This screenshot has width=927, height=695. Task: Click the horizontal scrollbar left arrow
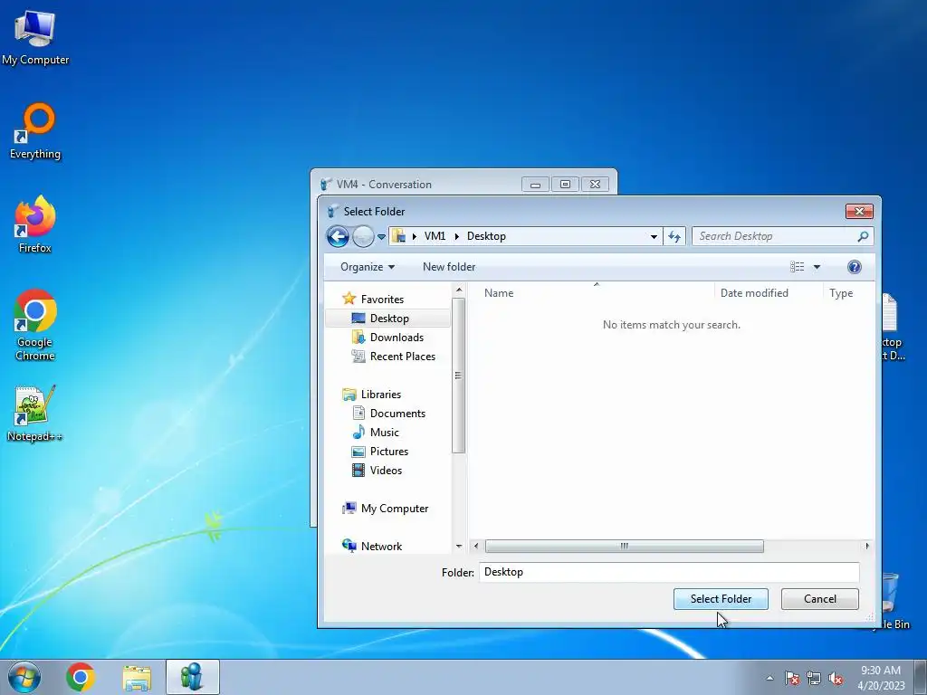[x=476, y=546]
